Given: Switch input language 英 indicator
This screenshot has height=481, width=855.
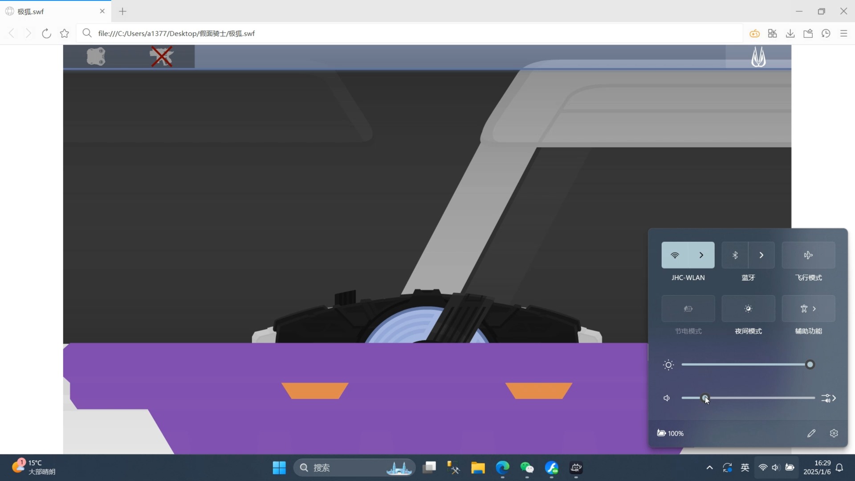Looking at the screenshot, I should point(745,468).
